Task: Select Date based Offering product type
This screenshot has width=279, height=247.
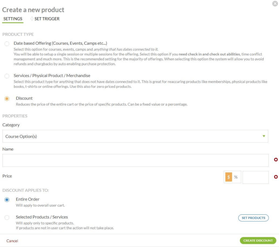Action: [7, 44]
